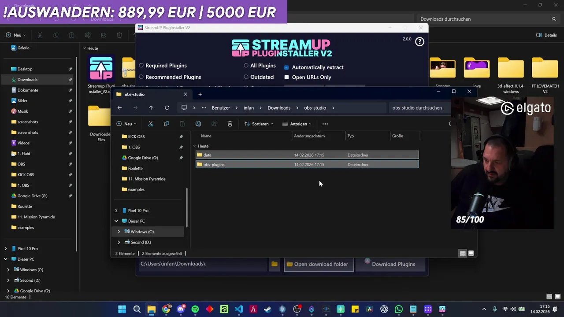Click the search magnifier in the Downloads search box
The height and width of the screenshot is (317, 564).
point(554,19)
